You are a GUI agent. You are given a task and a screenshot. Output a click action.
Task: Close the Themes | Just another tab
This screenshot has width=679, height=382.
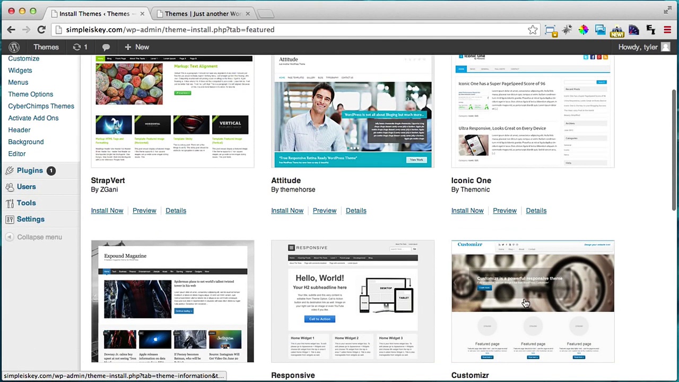(x=247, y=13)
